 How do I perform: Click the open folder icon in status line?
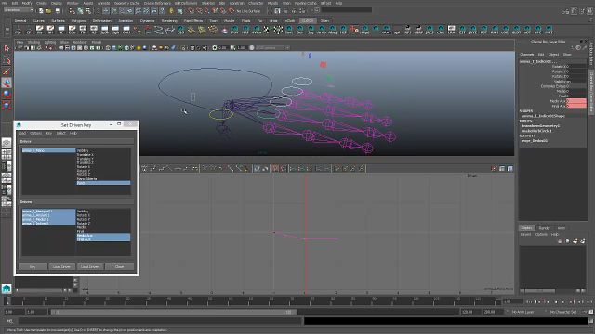point(48,11)
